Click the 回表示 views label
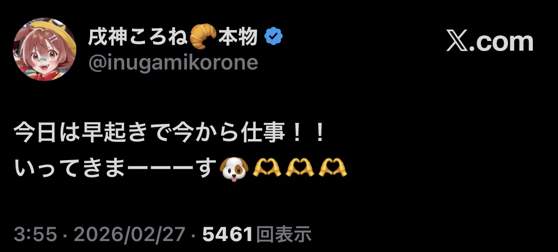The width and height of the screenshot is (558, 252). 284,234
